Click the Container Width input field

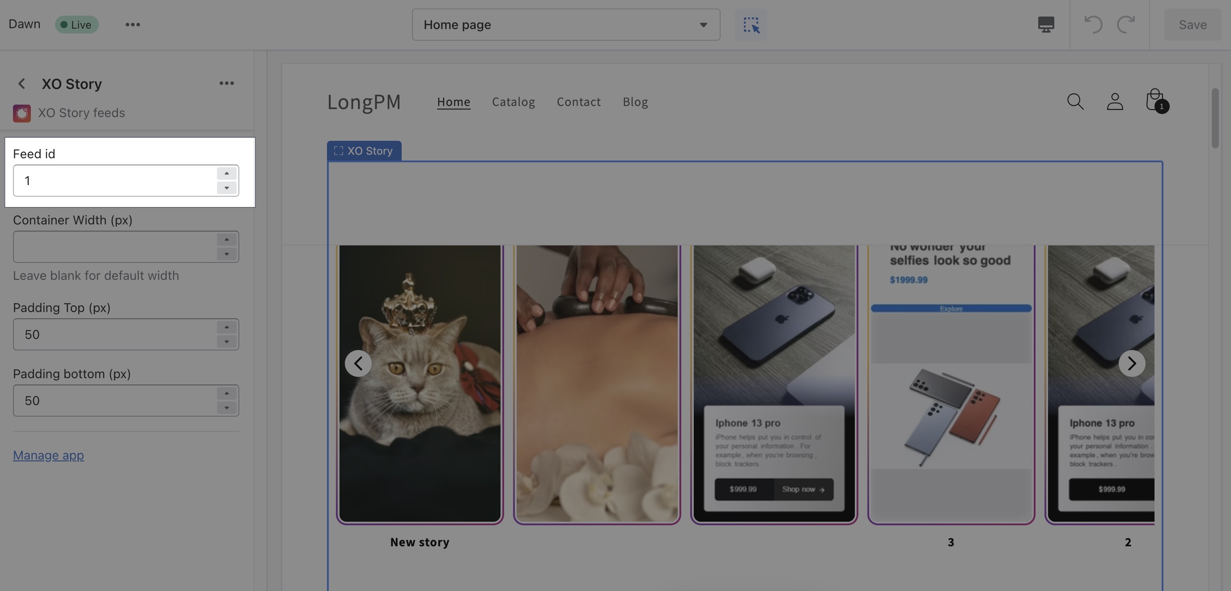coord(115,246)
